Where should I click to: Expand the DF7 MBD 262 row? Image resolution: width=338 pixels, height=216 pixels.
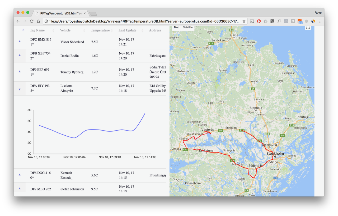click(20, 189)
